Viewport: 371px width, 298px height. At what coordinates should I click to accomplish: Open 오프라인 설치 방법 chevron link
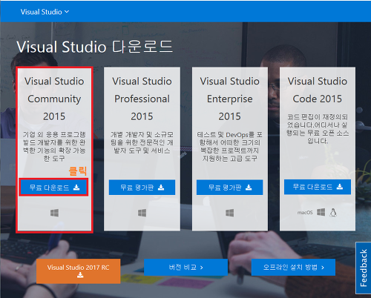pyautogui.click(x=293, y=267)
